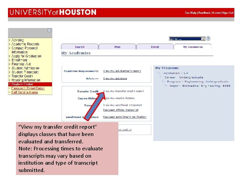
Task: Switch to the Plan tab
Action: point(117,47)
